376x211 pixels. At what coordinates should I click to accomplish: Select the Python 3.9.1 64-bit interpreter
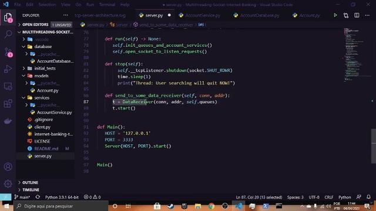coord(62,197)
